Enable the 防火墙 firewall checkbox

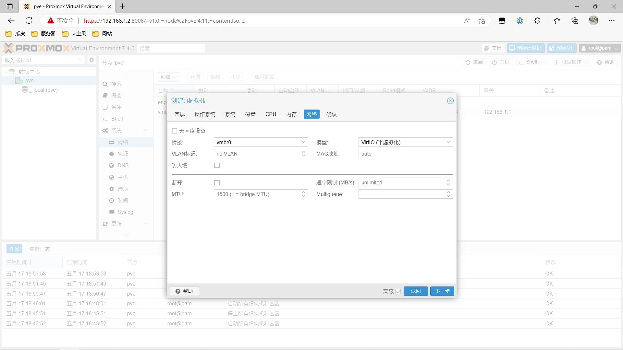217,165
